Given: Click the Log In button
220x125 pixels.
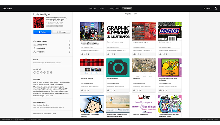Looking at the screenshot, I should pyautogui.click(x=207, y=8).
